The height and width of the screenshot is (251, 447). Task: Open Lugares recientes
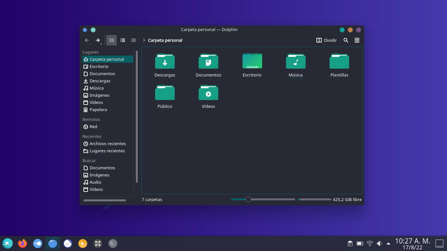[x=108, y=151]
